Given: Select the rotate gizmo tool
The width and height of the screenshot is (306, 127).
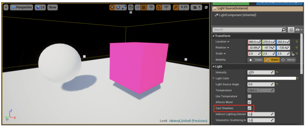Looking at the screenshot, I should point(118,7).
